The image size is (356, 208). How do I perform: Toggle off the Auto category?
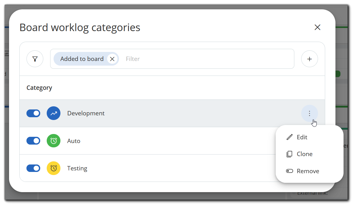33,141
